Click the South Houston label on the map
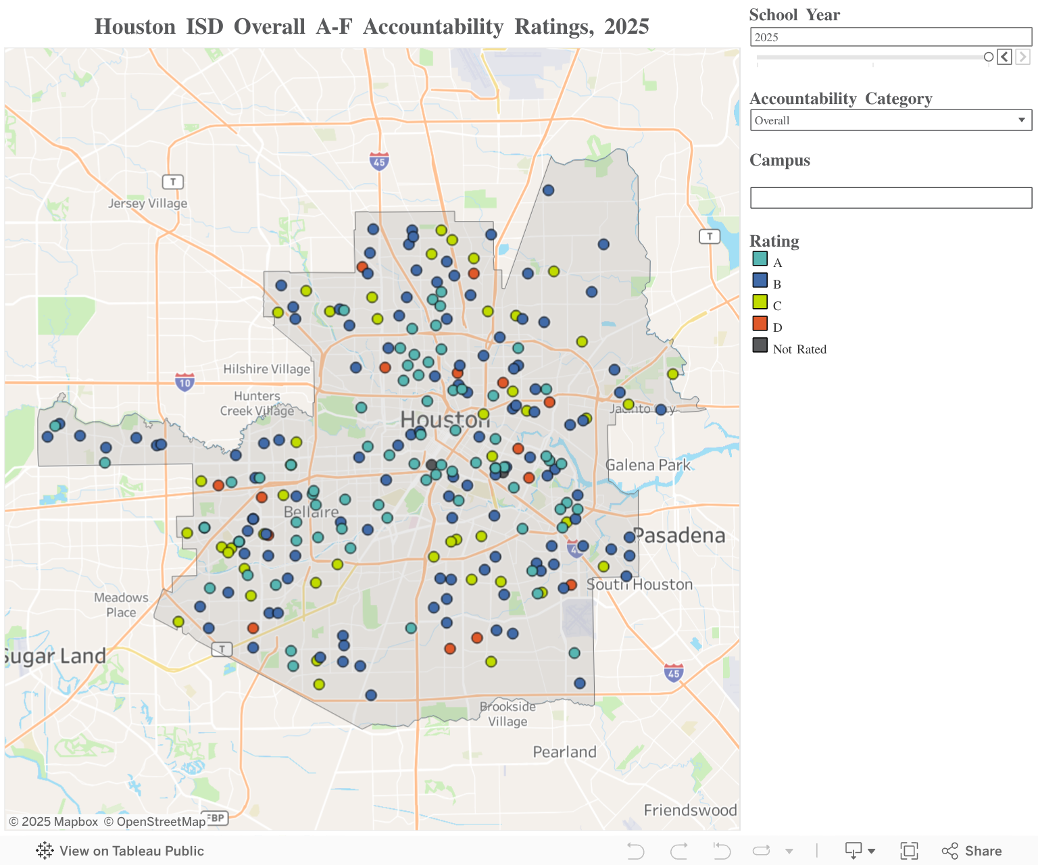 click(x=639, y=585)
